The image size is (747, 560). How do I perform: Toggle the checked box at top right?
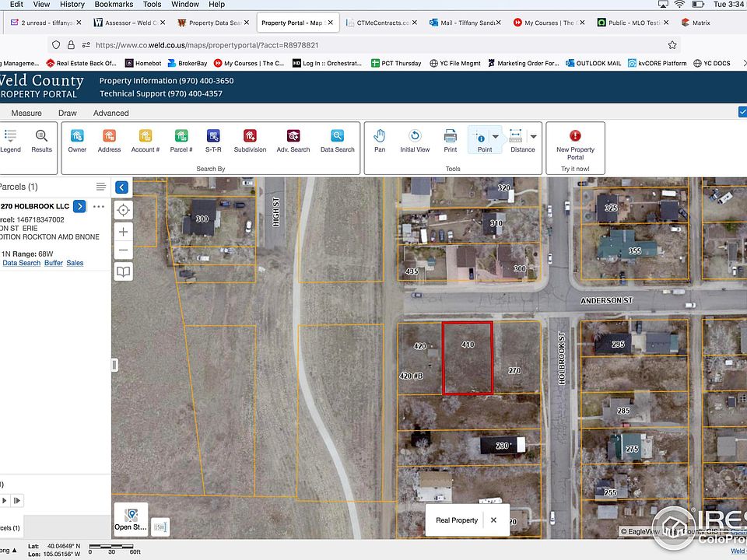pyautogui.click(x=742, y=112)
